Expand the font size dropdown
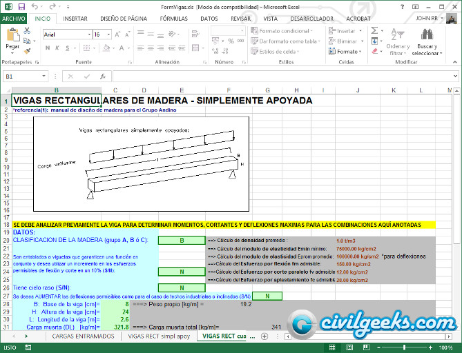Screen dimensions: 462x353 108,34
